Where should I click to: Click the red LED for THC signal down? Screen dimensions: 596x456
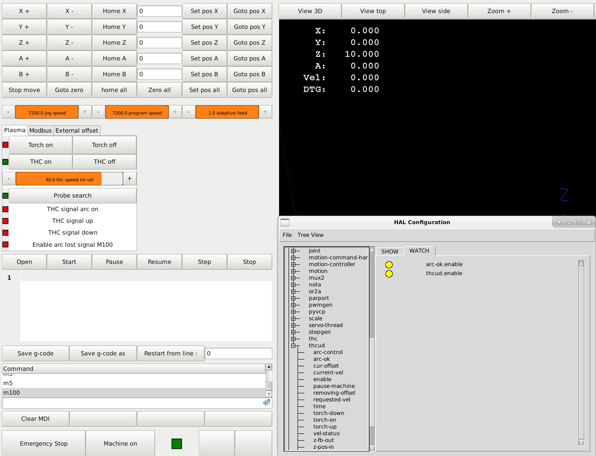click(5, 233)
